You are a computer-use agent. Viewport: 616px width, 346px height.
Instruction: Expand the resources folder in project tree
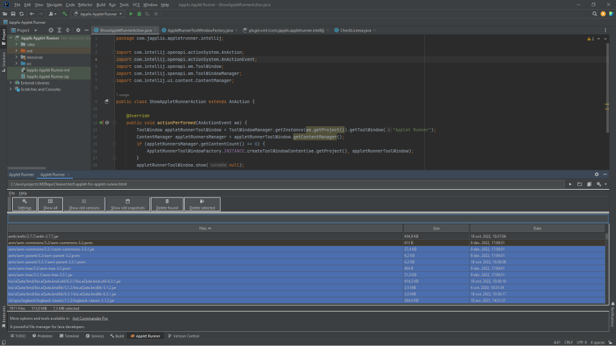pos(17,57)
